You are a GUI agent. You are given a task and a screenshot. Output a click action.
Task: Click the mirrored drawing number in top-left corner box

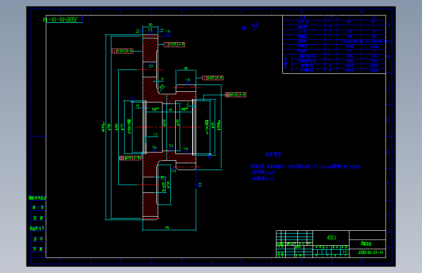pos(60,19)
